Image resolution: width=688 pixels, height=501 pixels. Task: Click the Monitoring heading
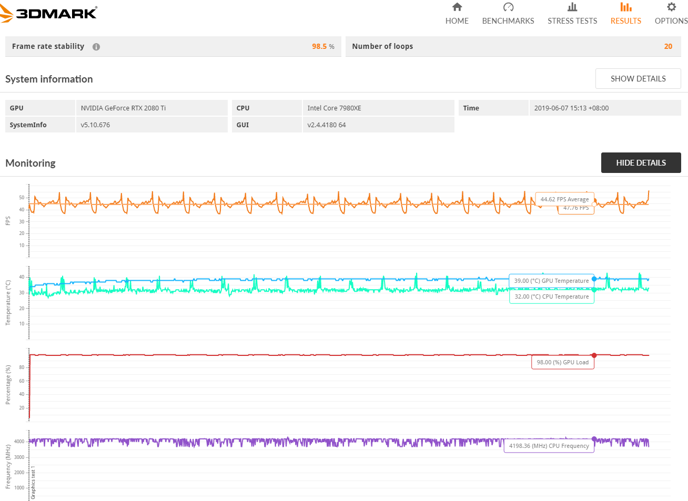[31, 163]
